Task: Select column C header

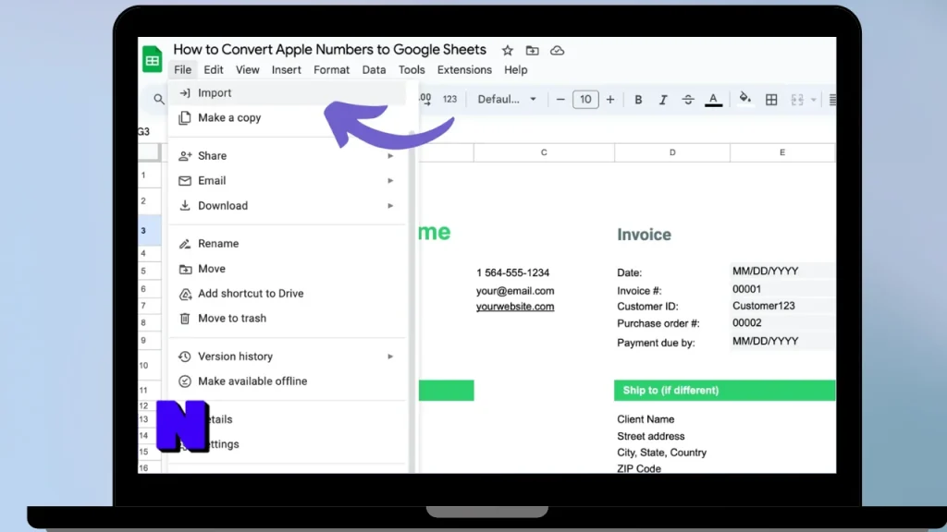Action: (x=544, y=152)
